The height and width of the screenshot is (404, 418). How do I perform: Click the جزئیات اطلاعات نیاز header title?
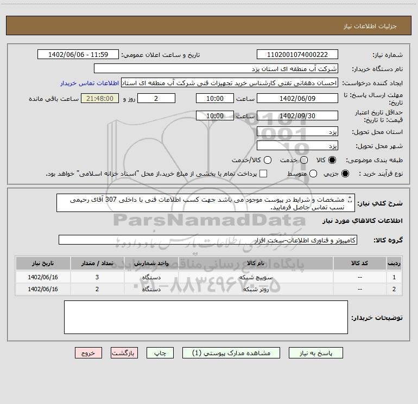point(370,26)
